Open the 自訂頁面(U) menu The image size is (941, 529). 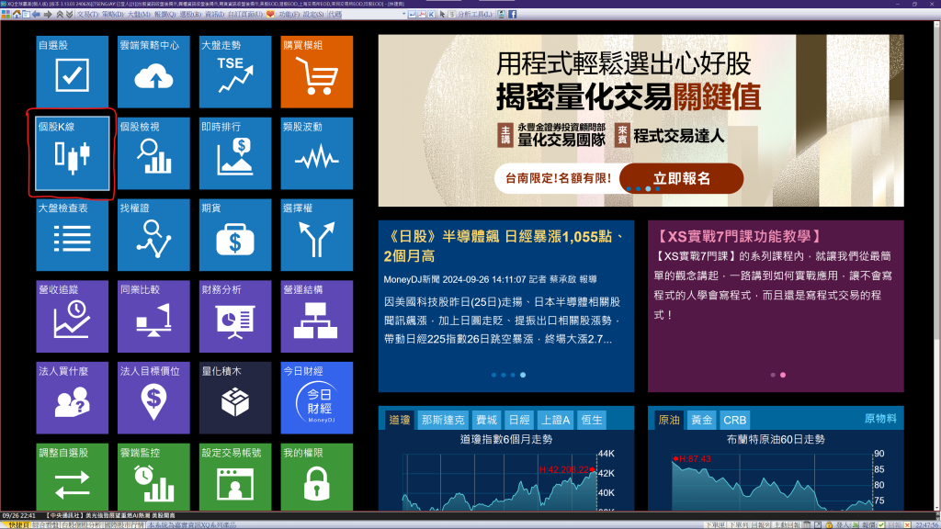[244, 14]
